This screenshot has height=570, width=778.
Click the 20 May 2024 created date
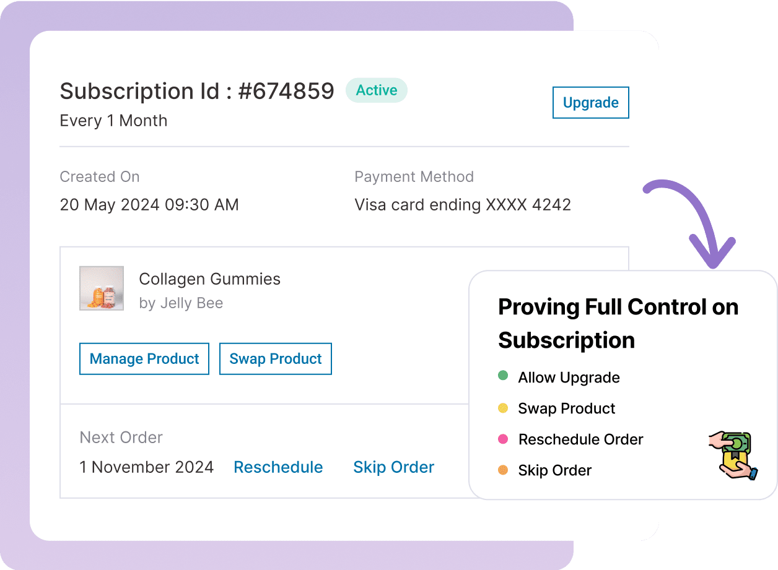coord(149,205)
